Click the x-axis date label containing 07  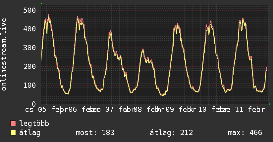(x=111, y=110)
